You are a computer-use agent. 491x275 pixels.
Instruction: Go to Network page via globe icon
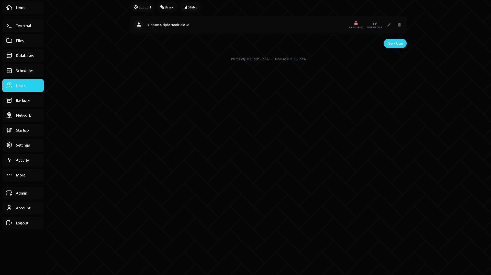9,115
